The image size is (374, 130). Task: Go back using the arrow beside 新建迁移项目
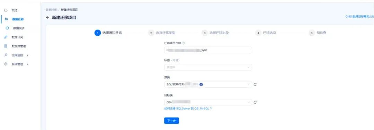[x=47, y=17]
